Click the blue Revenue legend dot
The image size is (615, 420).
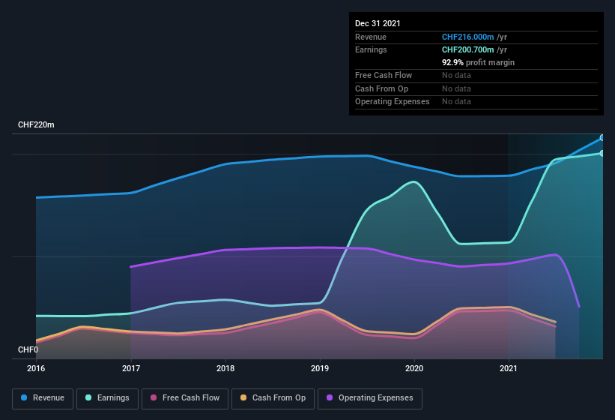pos(24,397)
